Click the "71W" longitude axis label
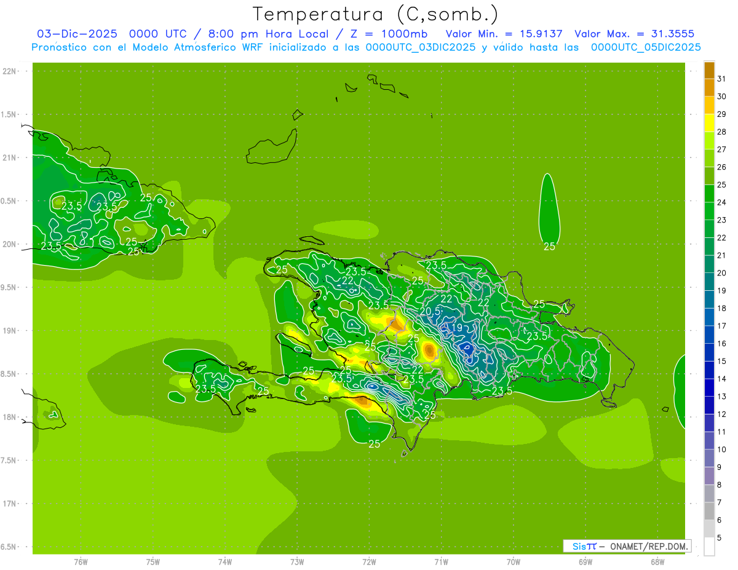 (441, 562)
